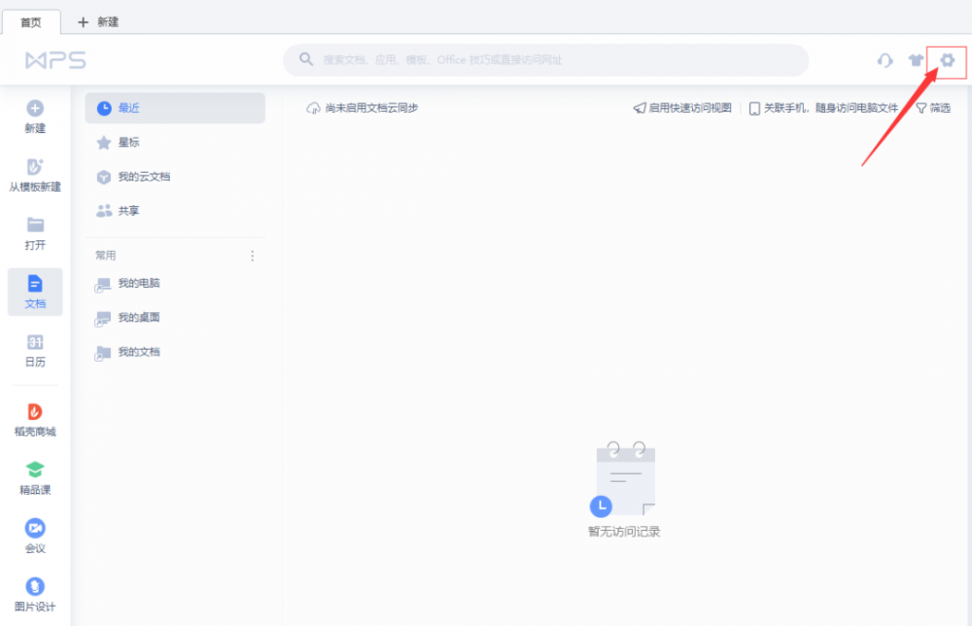Open 会议 video meeting icon

pos(35,528)
